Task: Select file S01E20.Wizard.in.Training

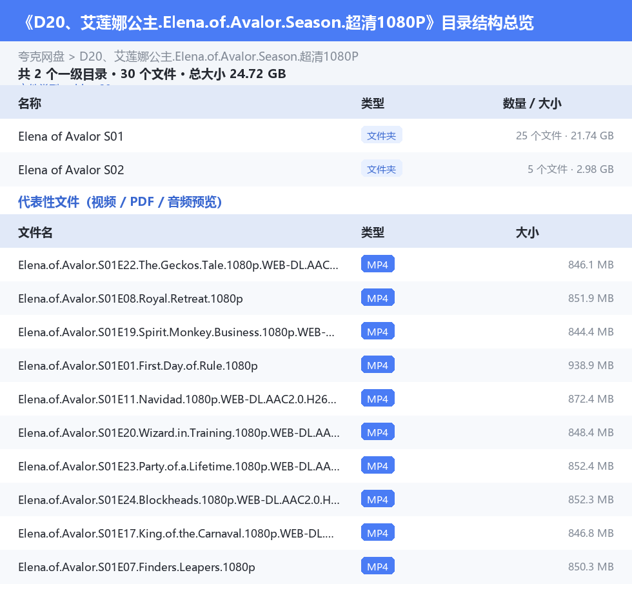Action: (x=179, y=432)
